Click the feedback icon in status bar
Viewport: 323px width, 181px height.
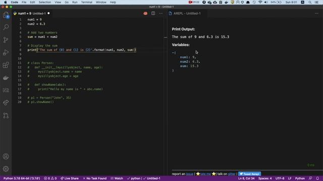(310, 178)
